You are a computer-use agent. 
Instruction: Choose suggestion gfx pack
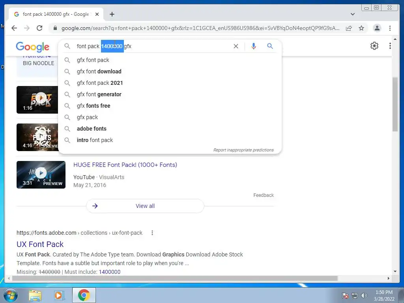click(x=170, y=117)
